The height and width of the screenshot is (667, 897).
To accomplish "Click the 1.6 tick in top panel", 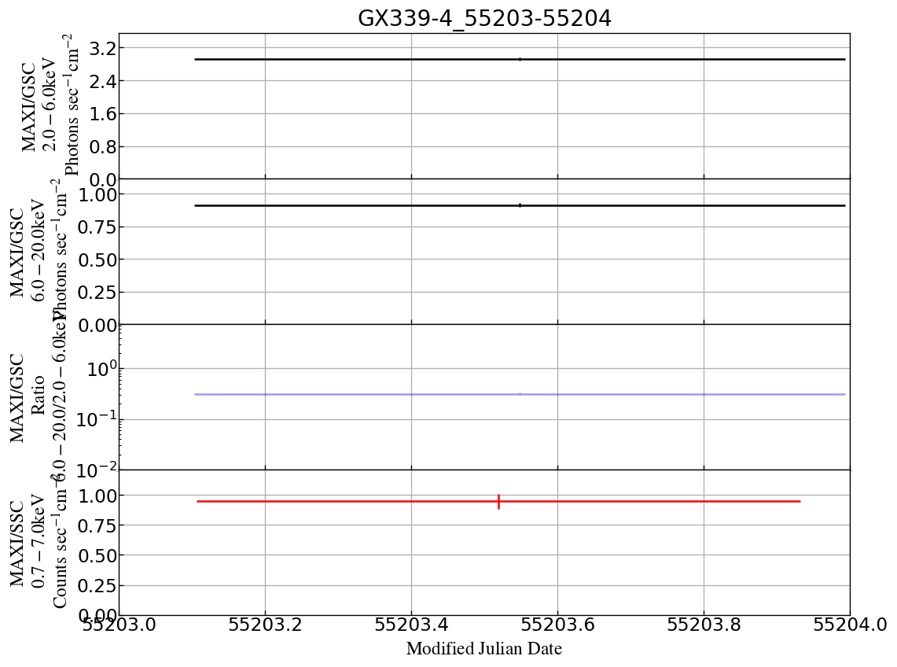I will tap(102, 114).
